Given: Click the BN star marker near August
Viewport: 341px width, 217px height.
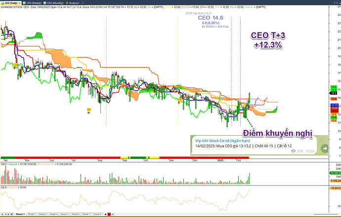Looking at the screenshot, I should click(89, 111).
